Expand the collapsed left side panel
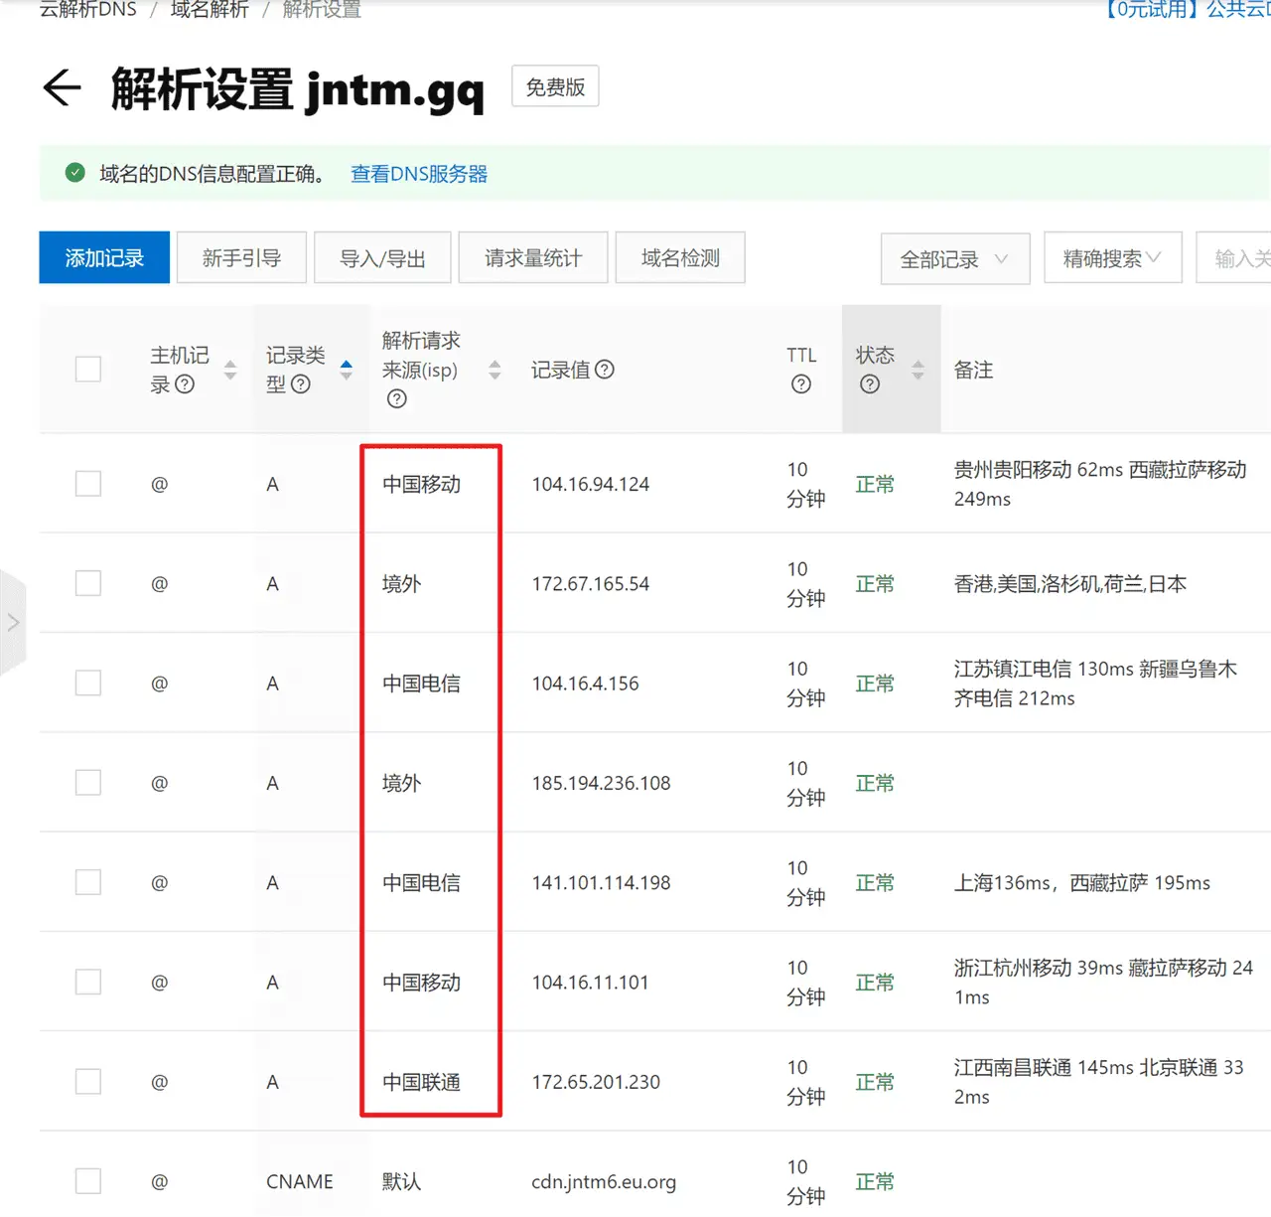 click(13, 623)
